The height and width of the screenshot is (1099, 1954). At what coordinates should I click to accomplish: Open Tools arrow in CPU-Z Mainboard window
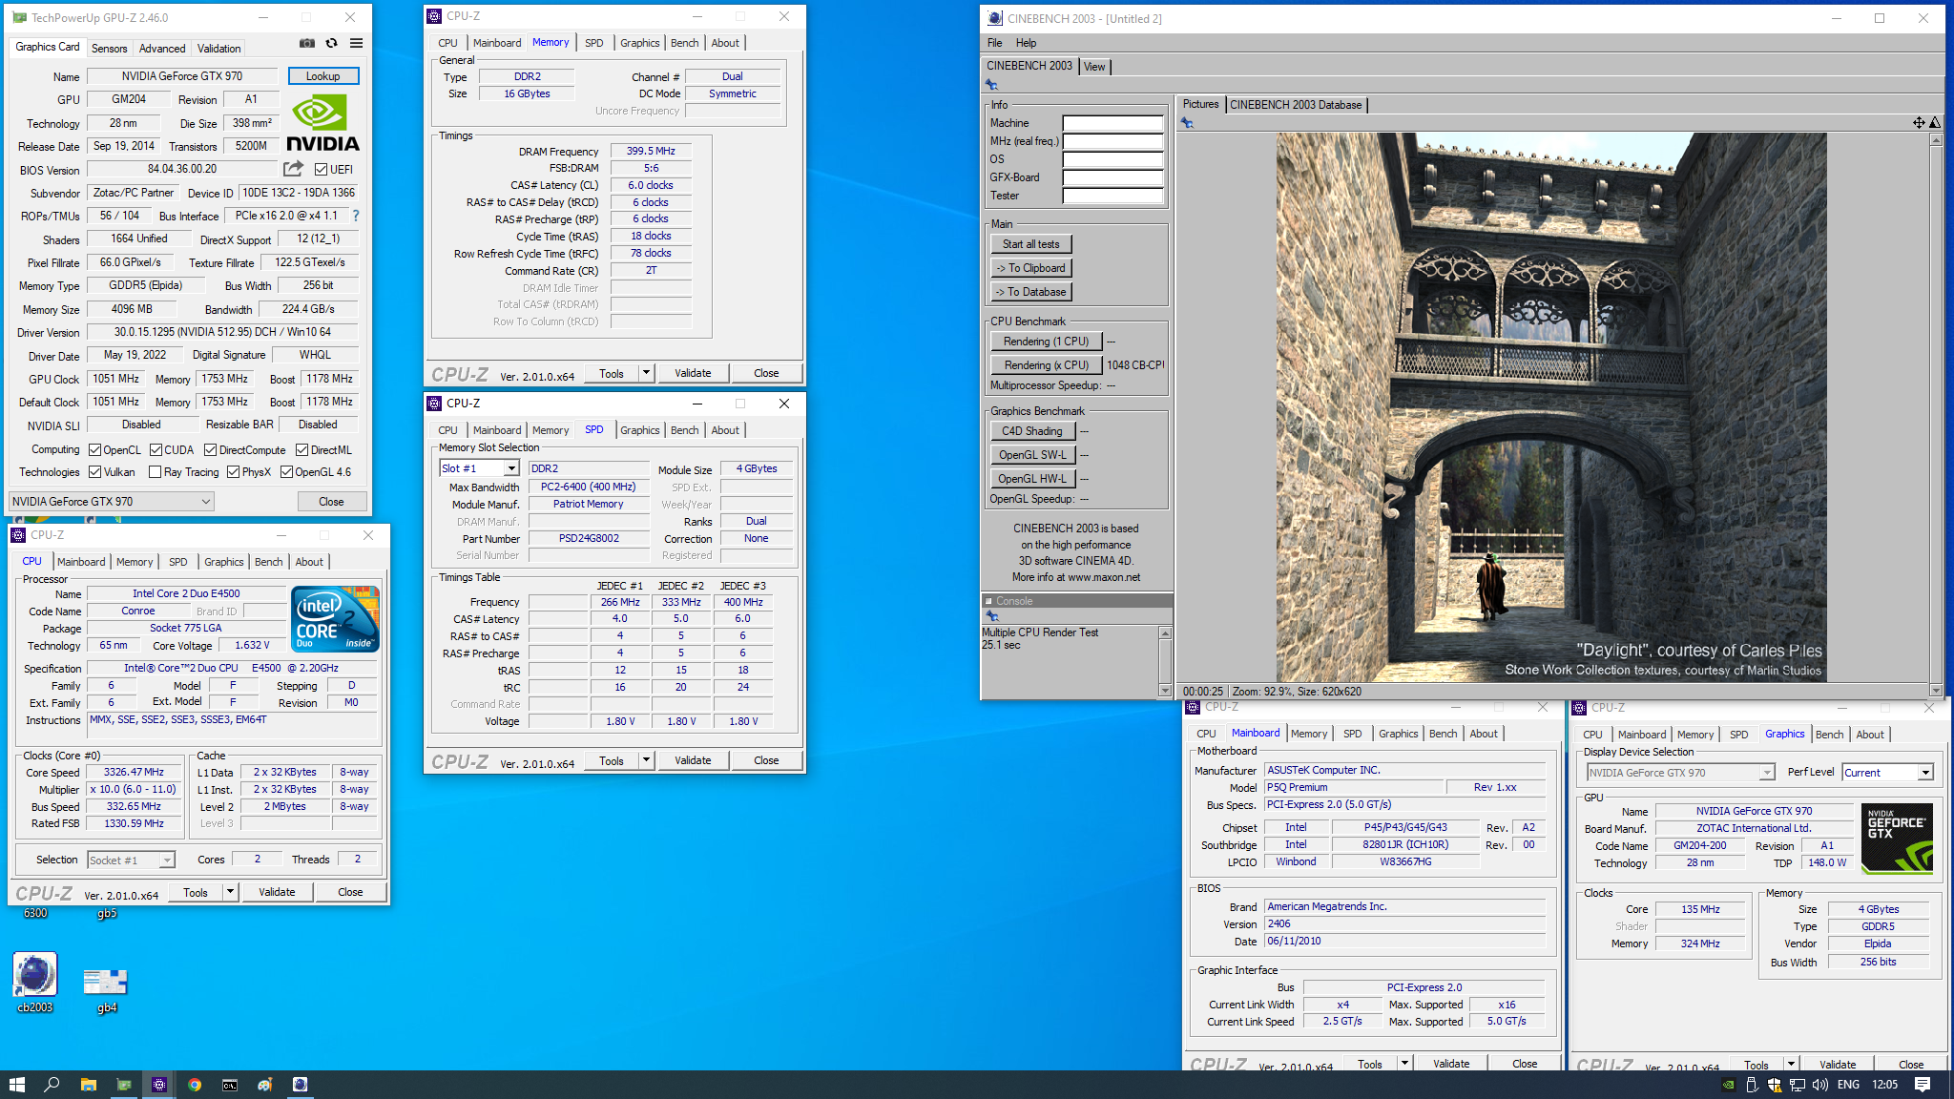click(x=1404, y=1064)
